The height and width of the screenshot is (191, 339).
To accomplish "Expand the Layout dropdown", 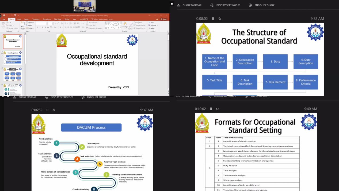I will click(30, 23).
